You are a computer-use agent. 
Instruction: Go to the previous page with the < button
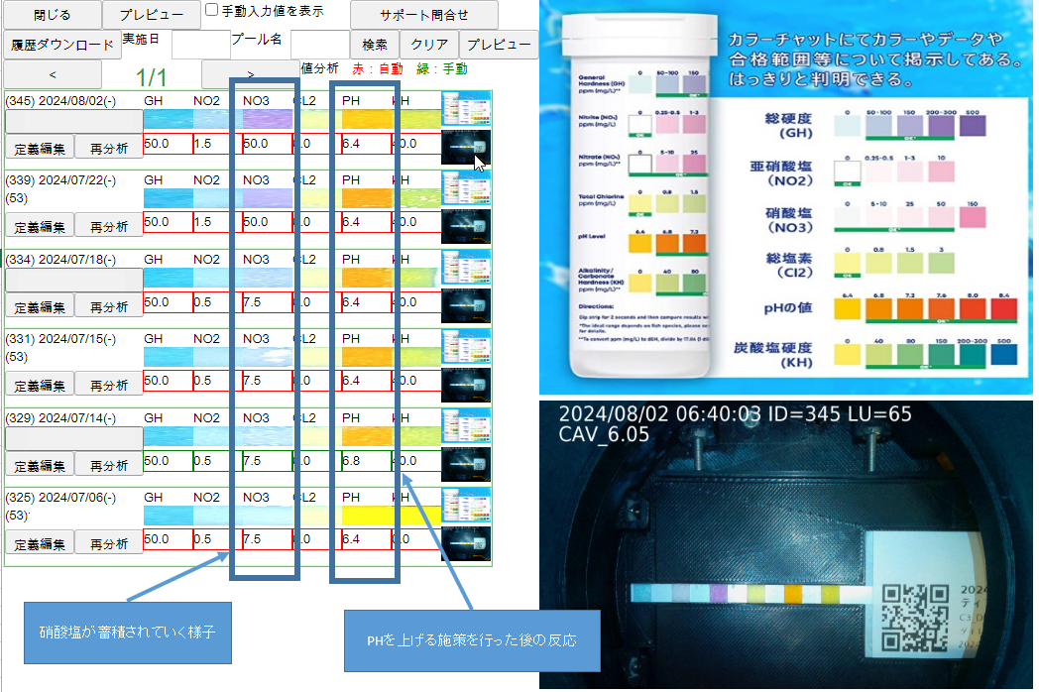[x=53, y=74]
